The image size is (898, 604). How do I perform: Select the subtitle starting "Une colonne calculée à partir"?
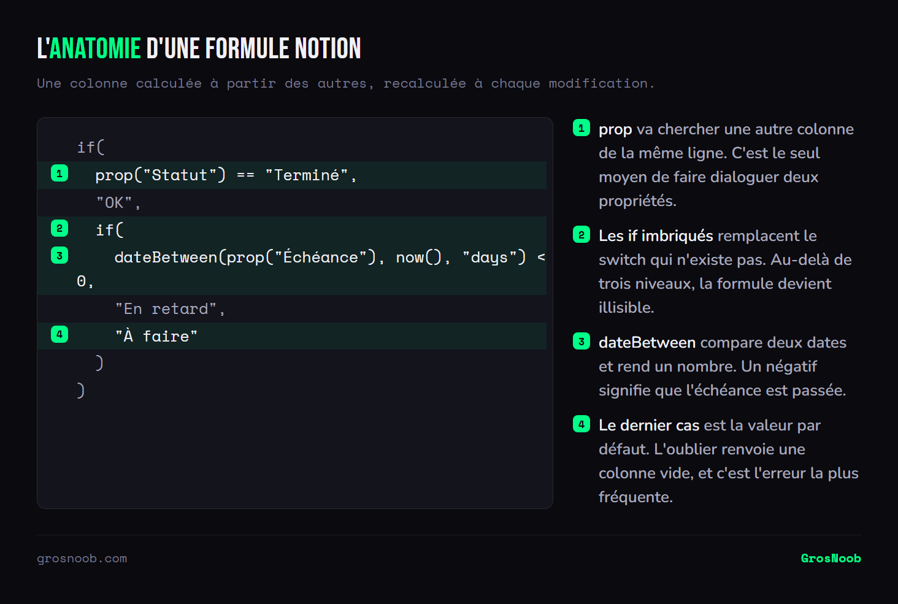pos(345,83)
